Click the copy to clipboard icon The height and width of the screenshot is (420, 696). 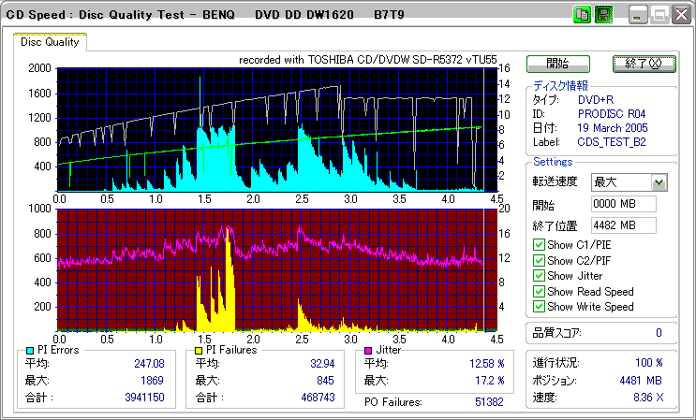tap(581, 16)
